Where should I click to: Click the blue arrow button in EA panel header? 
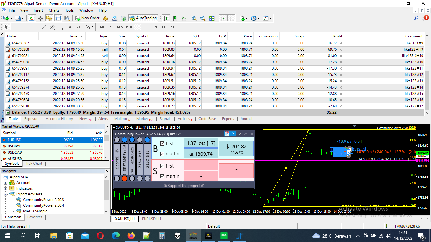233,134
